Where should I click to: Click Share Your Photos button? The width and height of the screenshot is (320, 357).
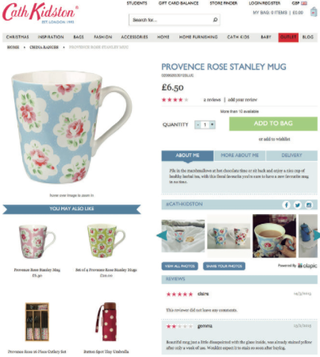tap(224, 266)
